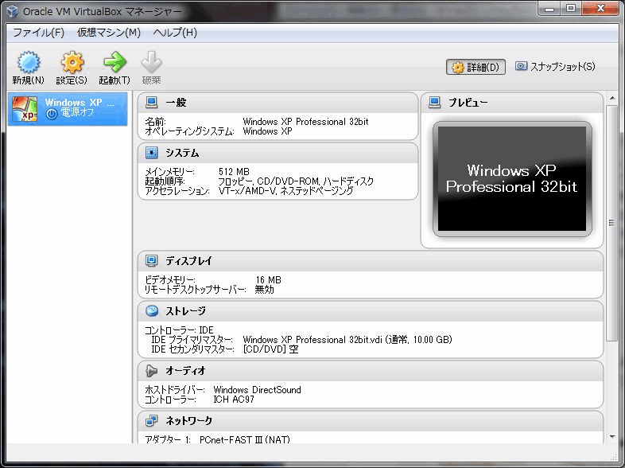The image size is (625, 468).
Task: Maximize the VirtualBox window
Action: pos(571,9)
